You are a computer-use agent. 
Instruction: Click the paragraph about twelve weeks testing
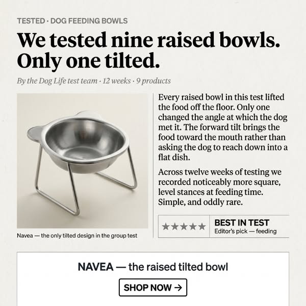click(x=219, y=187)
